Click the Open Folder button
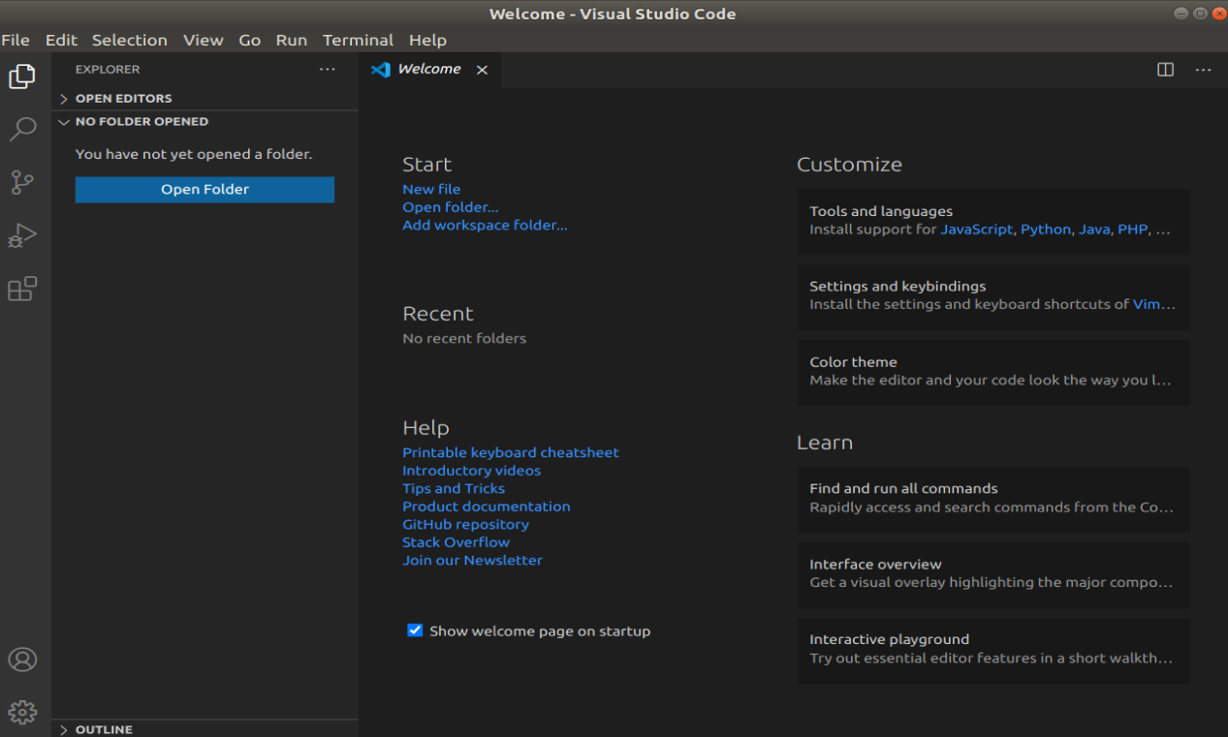 204,189
